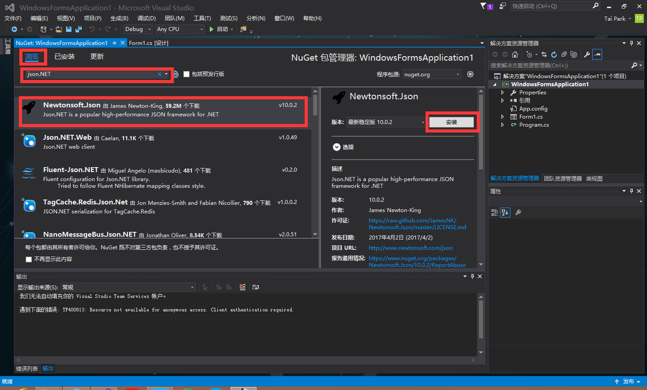The height and width of the screenshot is (390, 647).
Task: Click the 安装 Install button
Action: coord(451,122)
